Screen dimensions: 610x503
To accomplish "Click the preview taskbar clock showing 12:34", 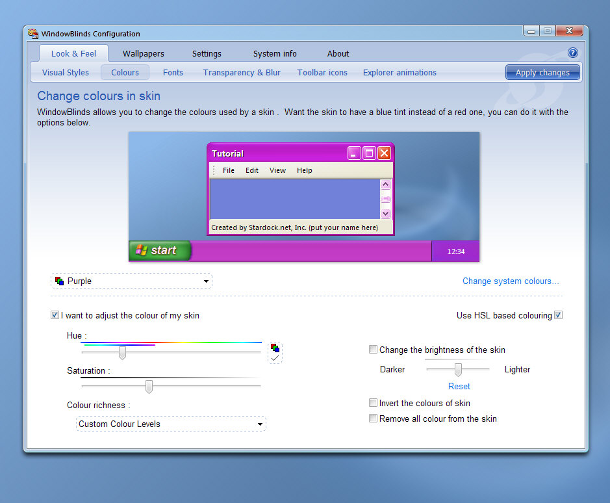I will click(455, 251).
